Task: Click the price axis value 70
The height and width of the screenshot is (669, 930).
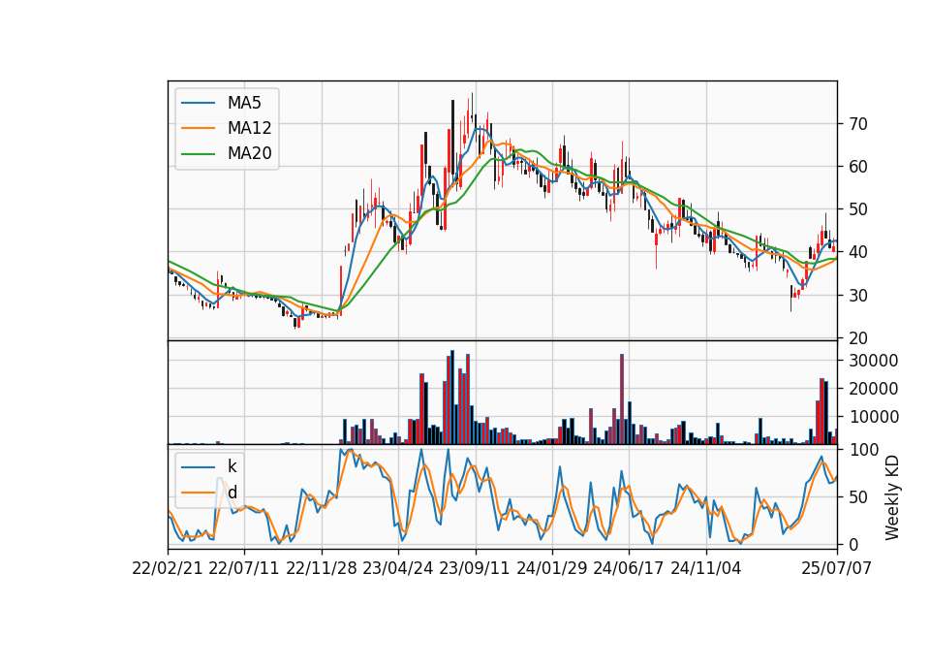Action: [x=859, y=124]
